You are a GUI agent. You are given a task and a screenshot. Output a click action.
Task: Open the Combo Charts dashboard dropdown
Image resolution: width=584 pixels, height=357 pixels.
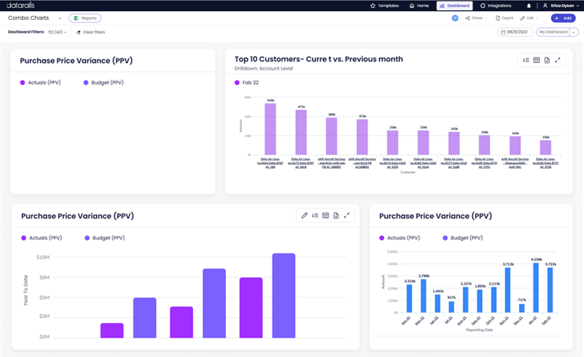[x=60, y=18]
